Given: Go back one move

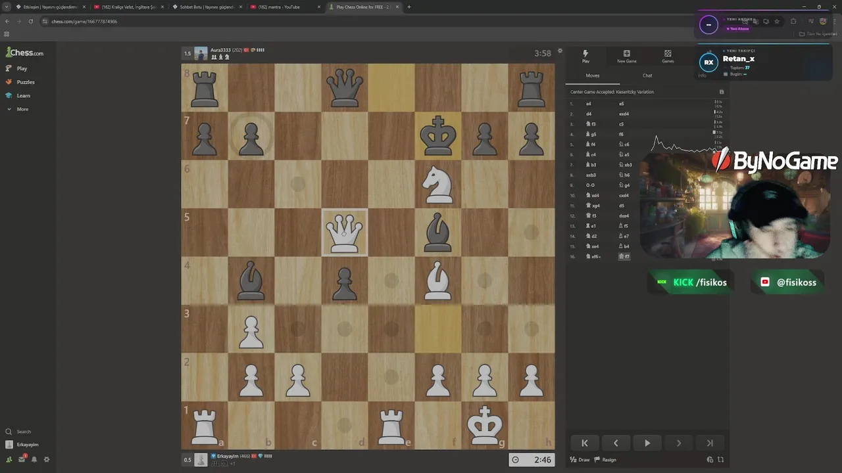Looking at the screenshot, I should point(616,443).
